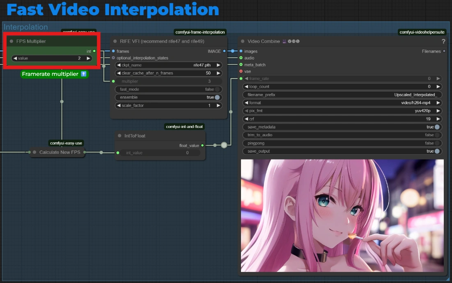The image size is (452, 283).
Task: Click the comfyui-easy-use badge above Calculate New FPS
Action: tap(66, 143)
